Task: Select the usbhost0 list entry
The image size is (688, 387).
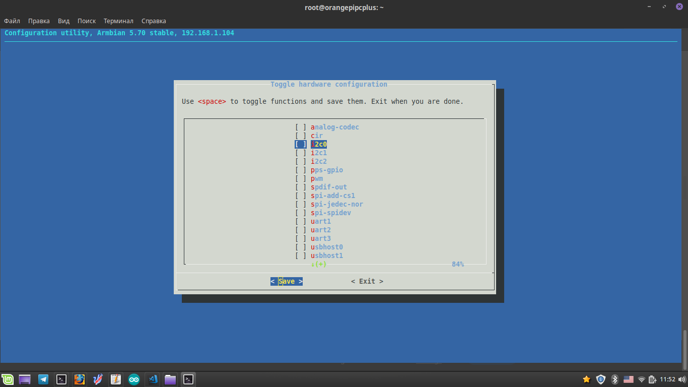Action: [327, 247]
